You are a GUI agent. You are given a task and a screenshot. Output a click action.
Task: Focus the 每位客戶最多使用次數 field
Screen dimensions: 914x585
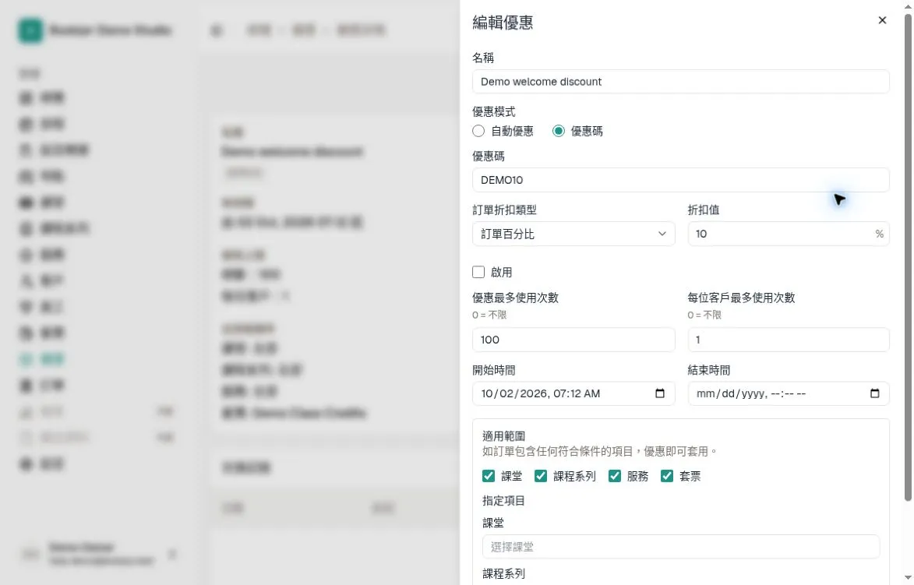(789, 340)
